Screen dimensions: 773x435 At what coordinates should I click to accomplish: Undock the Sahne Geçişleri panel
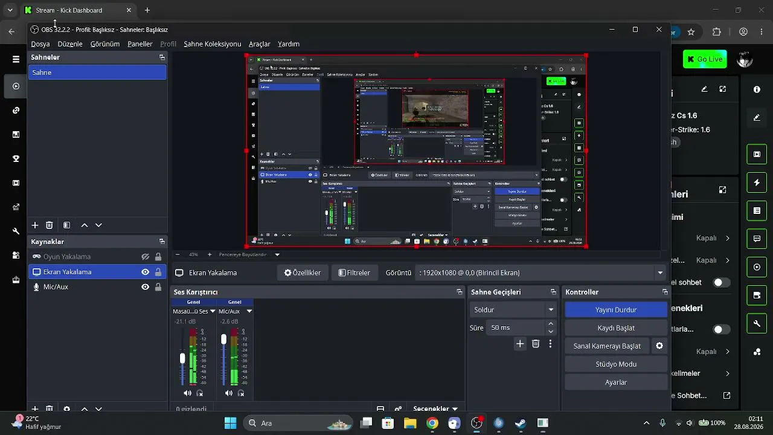pos(553,292)
